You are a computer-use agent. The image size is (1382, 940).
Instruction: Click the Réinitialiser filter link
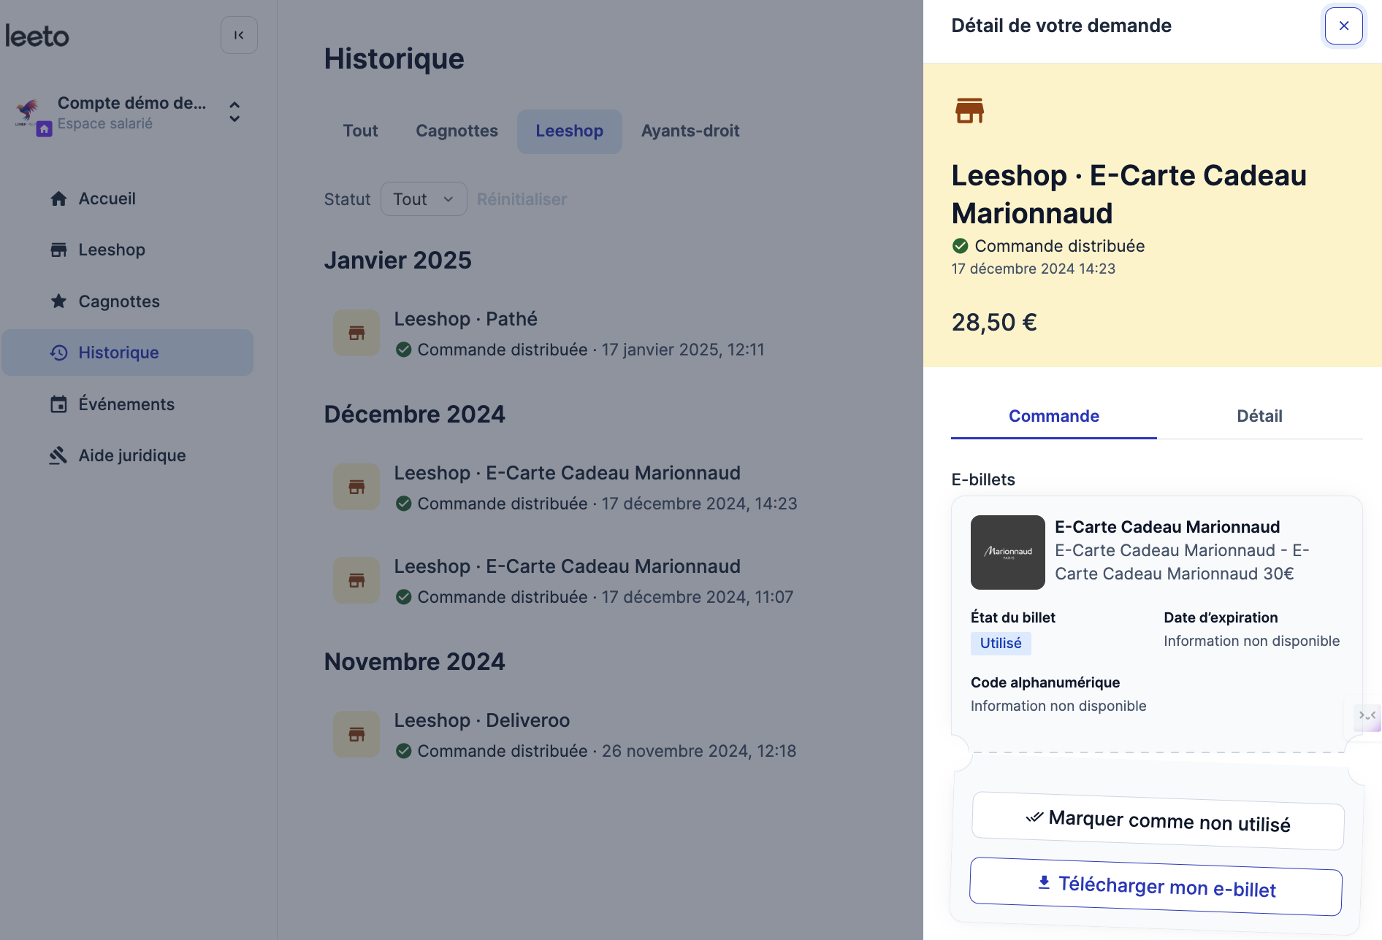[522, 199]
